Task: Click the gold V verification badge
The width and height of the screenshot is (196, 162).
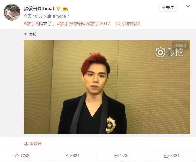Action: tap(58, 9)
